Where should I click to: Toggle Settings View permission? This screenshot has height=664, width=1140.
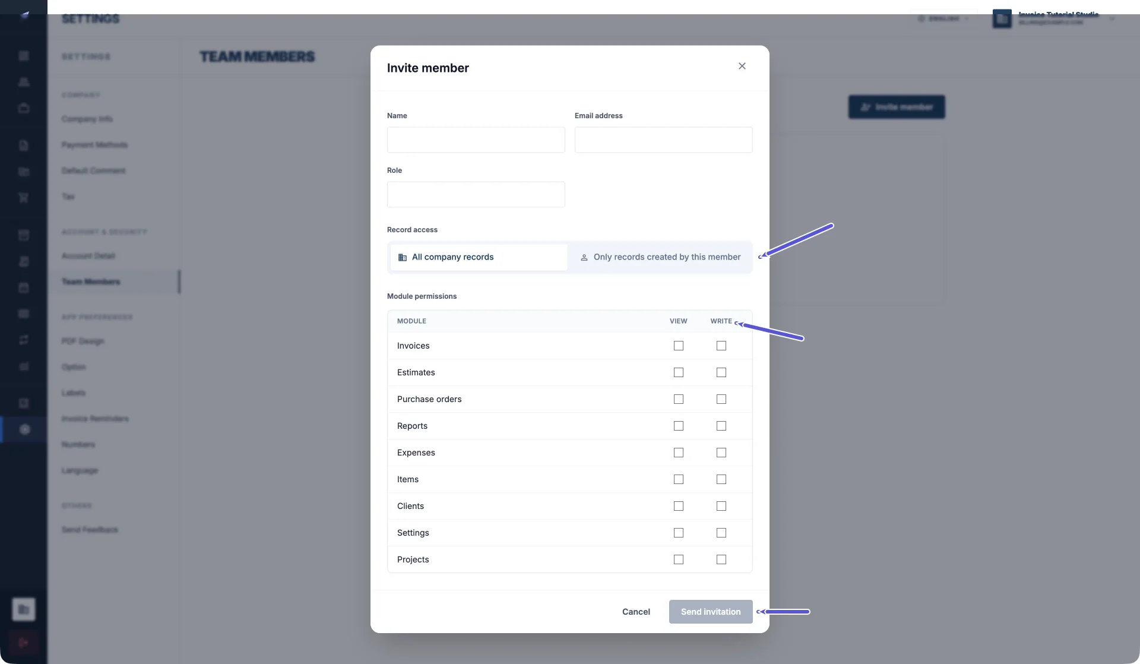679,533
